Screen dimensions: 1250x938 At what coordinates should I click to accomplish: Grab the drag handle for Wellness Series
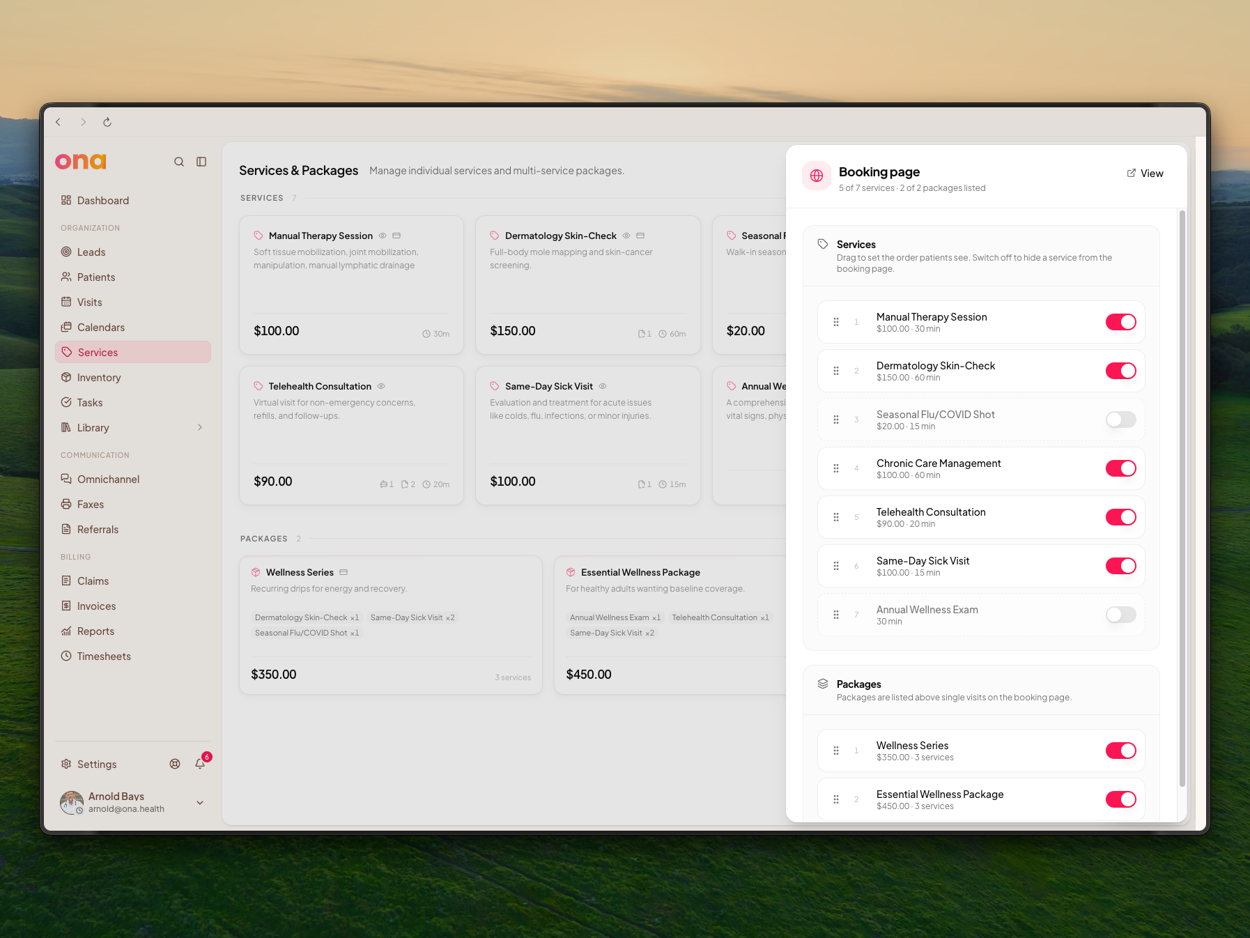[836, 751]
